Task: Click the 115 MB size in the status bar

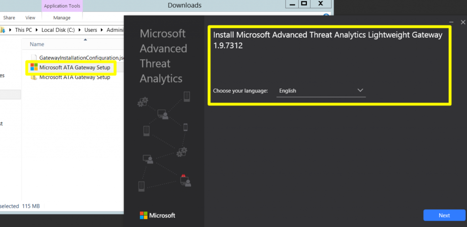Action: [x=31, y=206]
